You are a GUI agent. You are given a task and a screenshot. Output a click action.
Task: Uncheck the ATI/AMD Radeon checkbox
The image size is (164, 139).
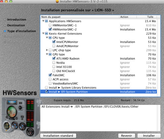coord(54,58)
